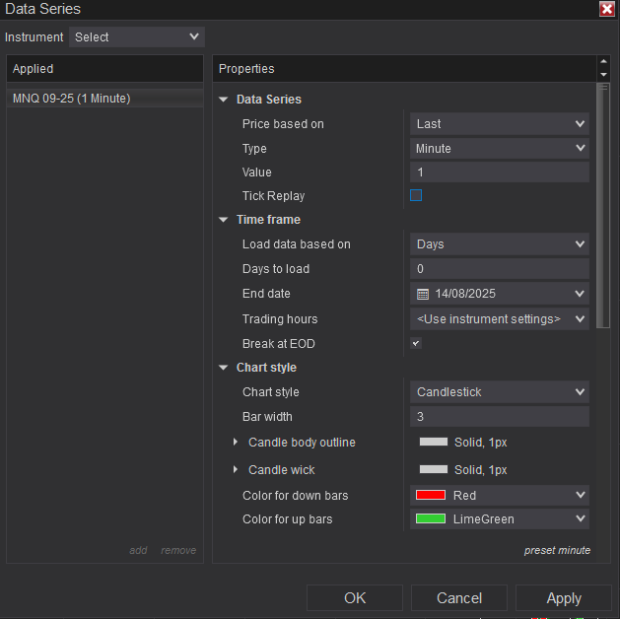Expand the Candle body outline property
Screen dimensions: 620x619
click(x=236, y=442)
